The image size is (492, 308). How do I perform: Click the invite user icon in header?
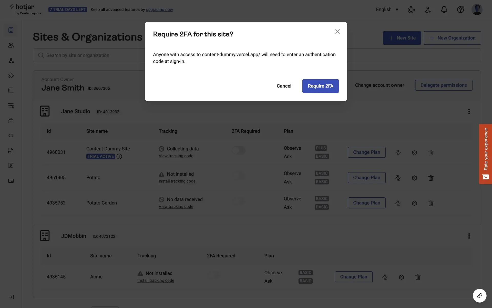[428, 9]
